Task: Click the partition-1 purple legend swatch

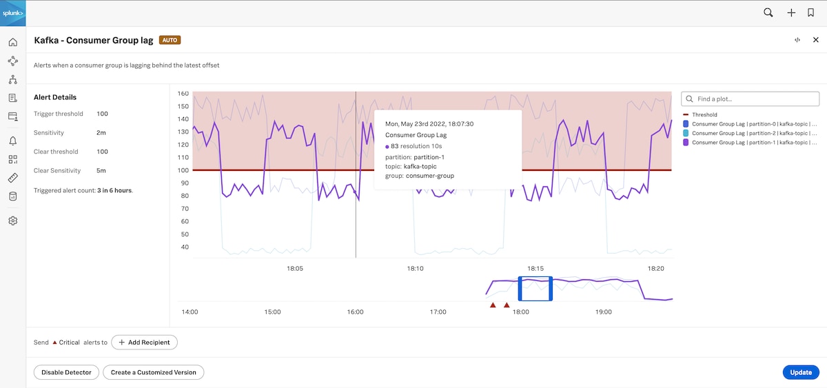Action: [686, 142]
